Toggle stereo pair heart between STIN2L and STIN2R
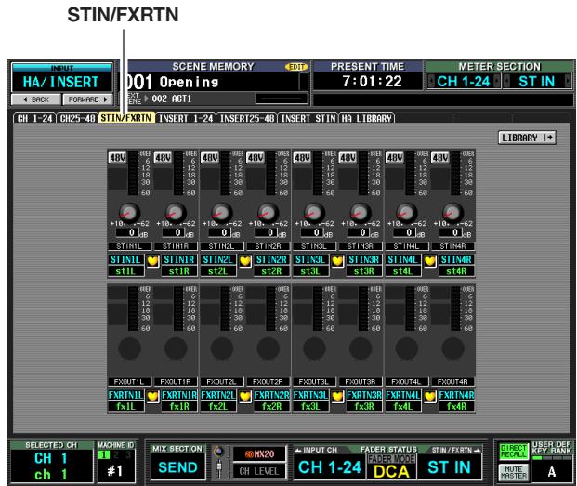The width and height of the screenshot is (577, 486). coord(245,261)
